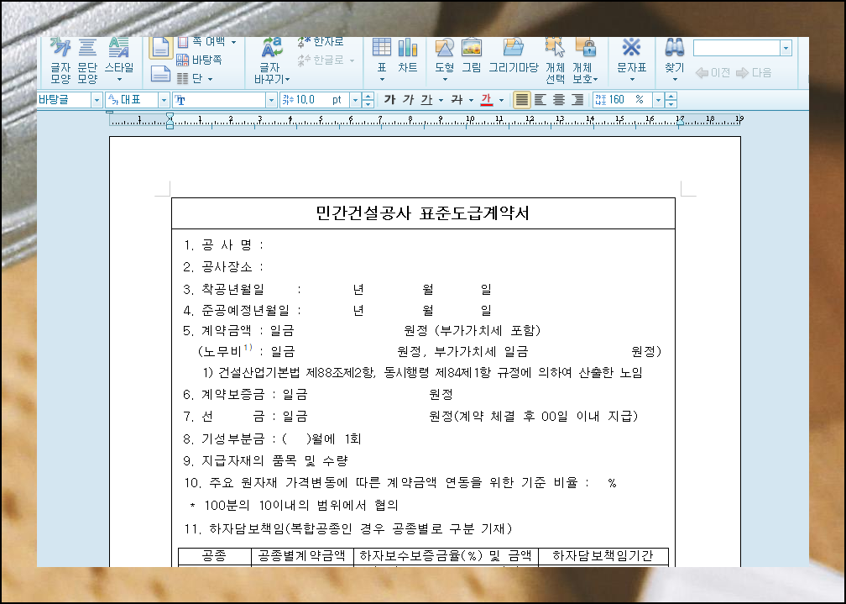Click the 단 columns button
The width and height of the screenshot is (846, 604).
195,78
